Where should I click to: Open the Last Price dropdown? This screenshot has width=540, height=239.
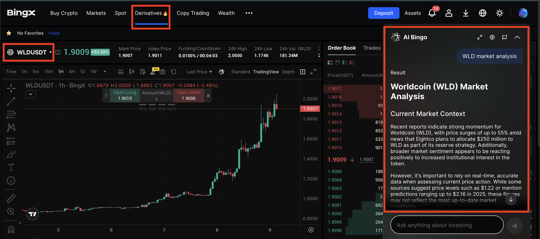tap(200, 72)
